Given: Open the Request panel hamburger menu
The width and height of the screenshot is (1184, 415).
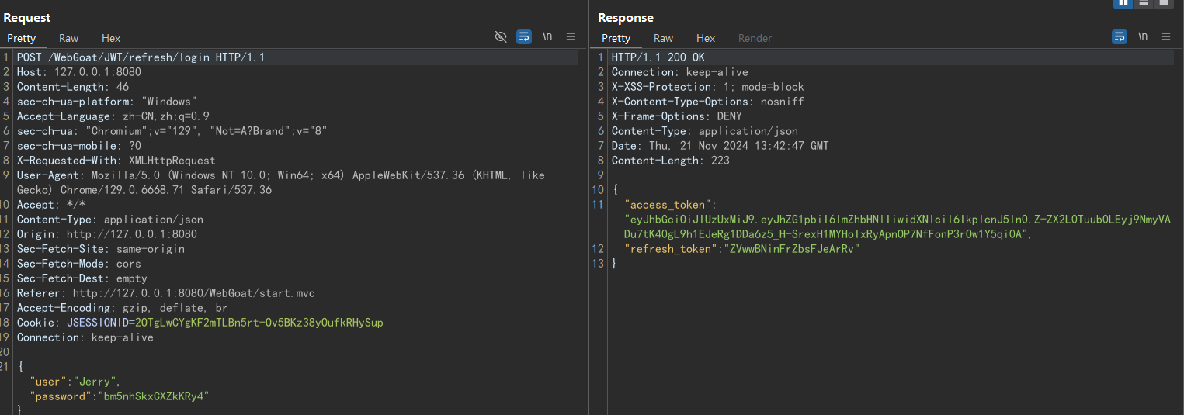Looking at the screenshot, I should coord(571,36).
